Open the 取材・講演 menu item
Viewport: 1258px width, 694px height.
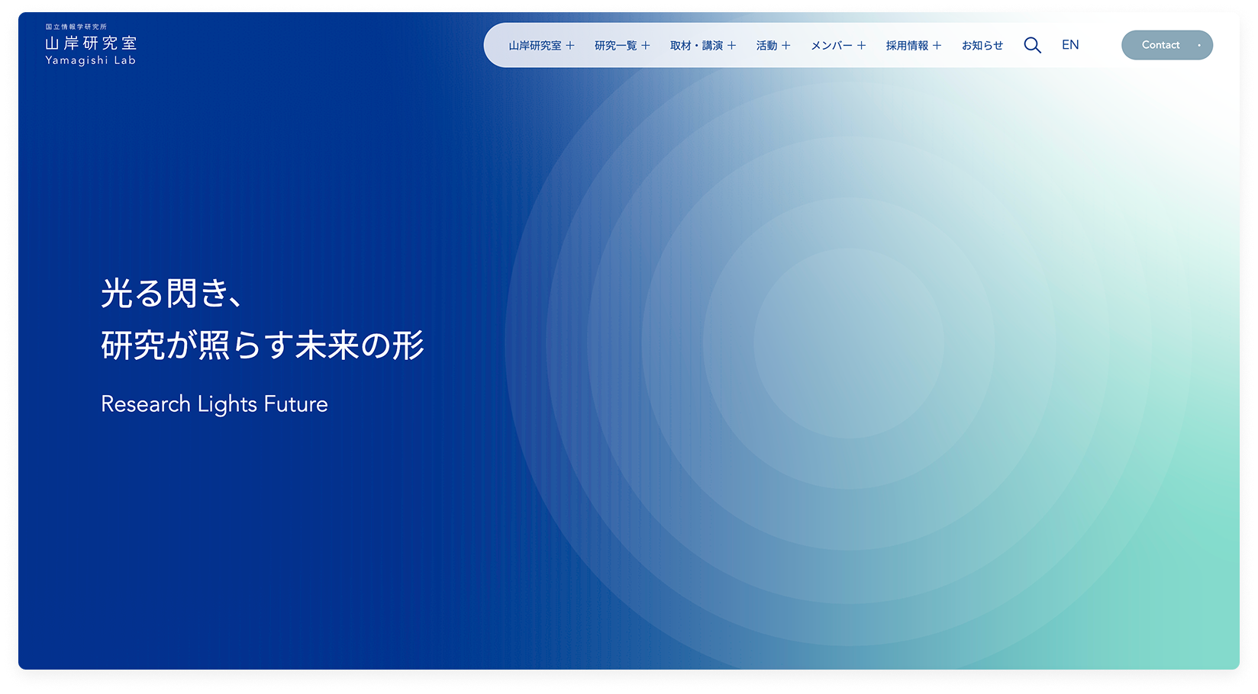[696, 46]
